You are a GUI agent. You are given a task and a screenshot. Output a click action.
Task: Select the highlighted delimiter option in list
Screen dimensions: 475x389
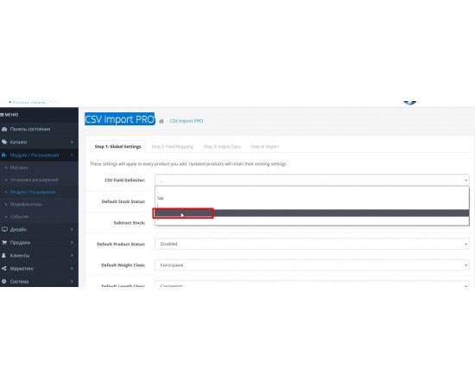coord(312,214)
